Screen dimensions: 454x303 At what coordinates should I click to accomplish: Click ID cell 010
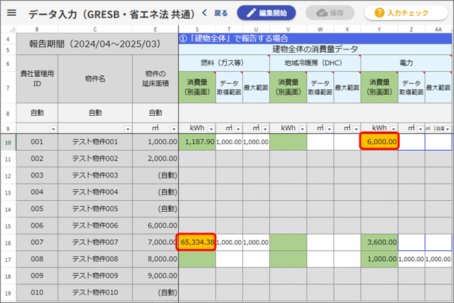pyautogui.click(x=37, y=293)
